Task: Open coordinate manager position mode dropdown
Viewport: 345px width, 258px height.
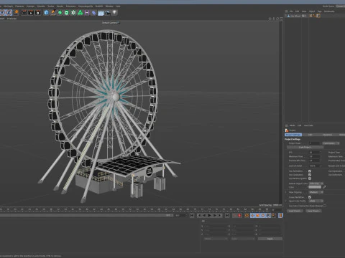Action: point(216,239)
